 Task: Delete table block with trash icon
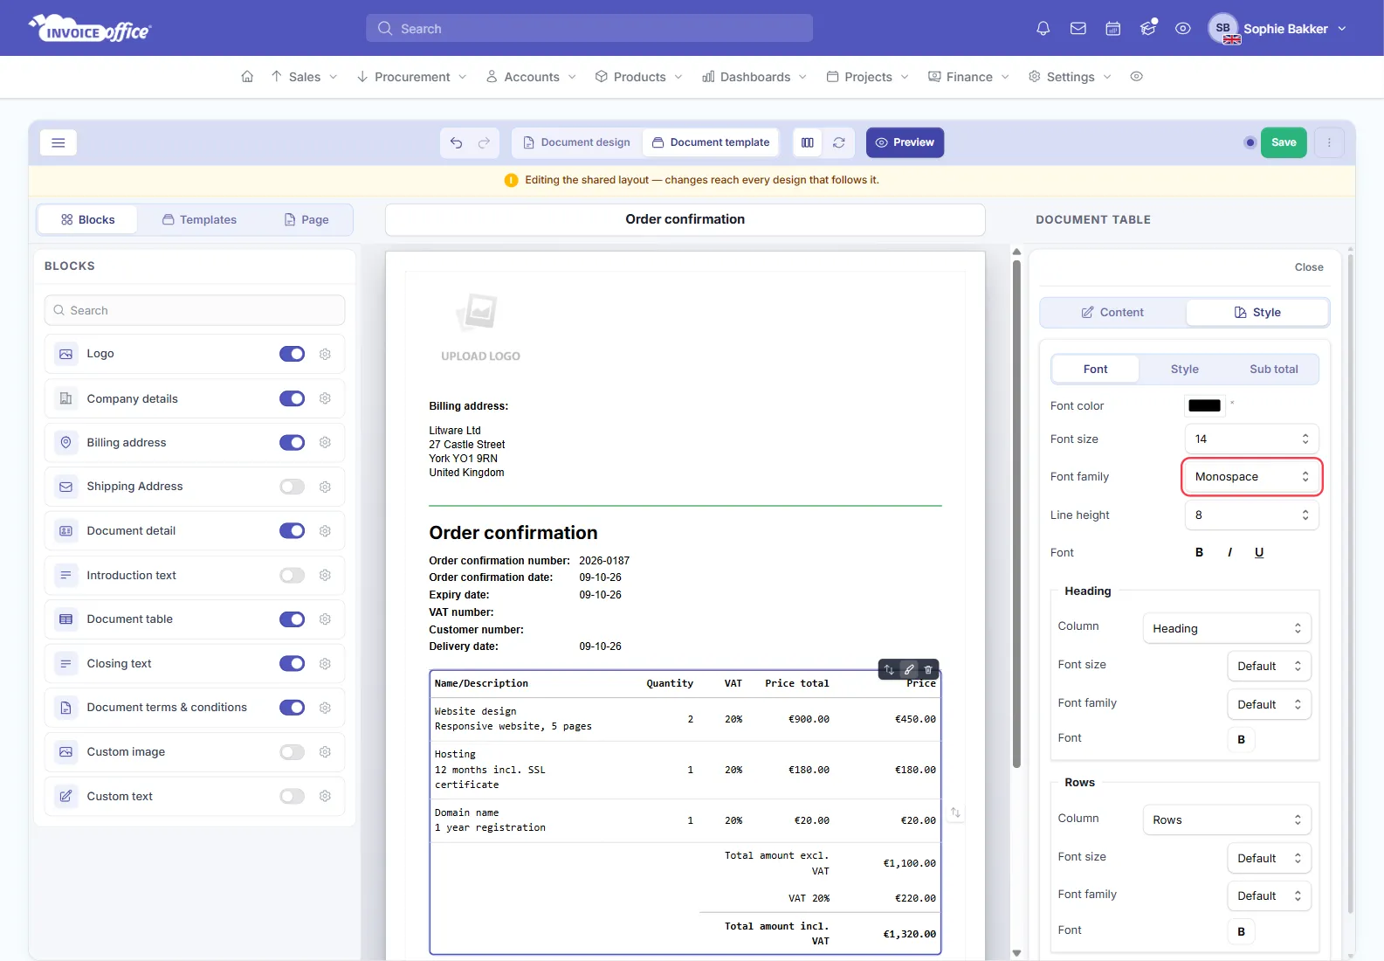coord(928,669)
